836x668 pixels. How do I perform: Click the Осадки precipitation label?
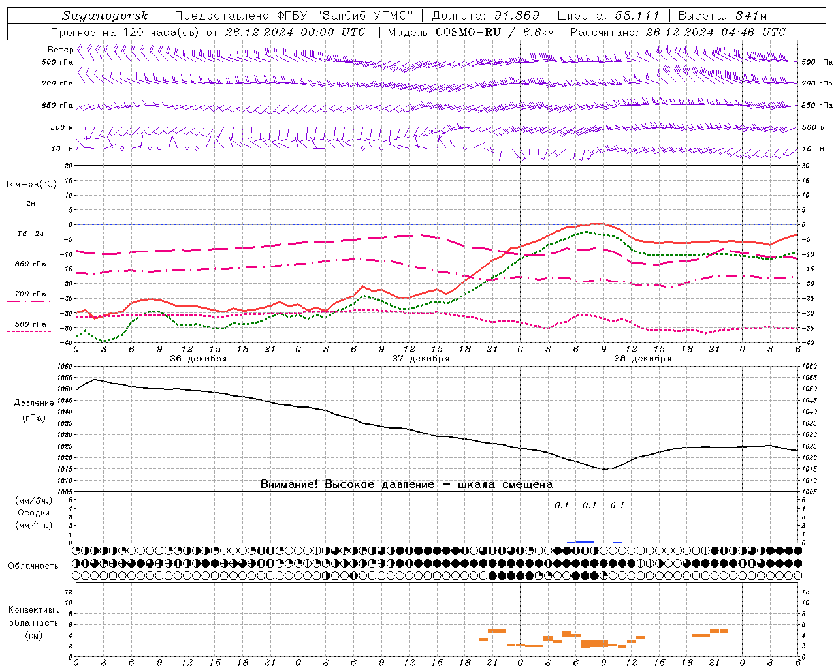tap(34, 513)
